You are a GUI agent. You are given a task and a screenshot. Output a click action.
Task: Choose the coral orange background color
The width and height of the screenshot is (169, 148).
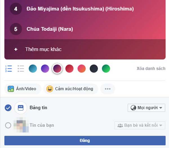[x=82, y=69]
